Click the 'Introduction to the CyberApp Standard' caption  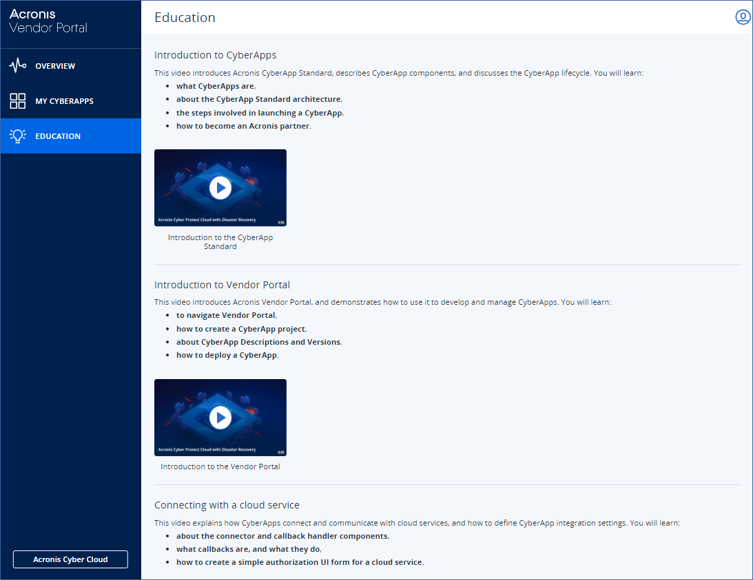coord(220,241)
